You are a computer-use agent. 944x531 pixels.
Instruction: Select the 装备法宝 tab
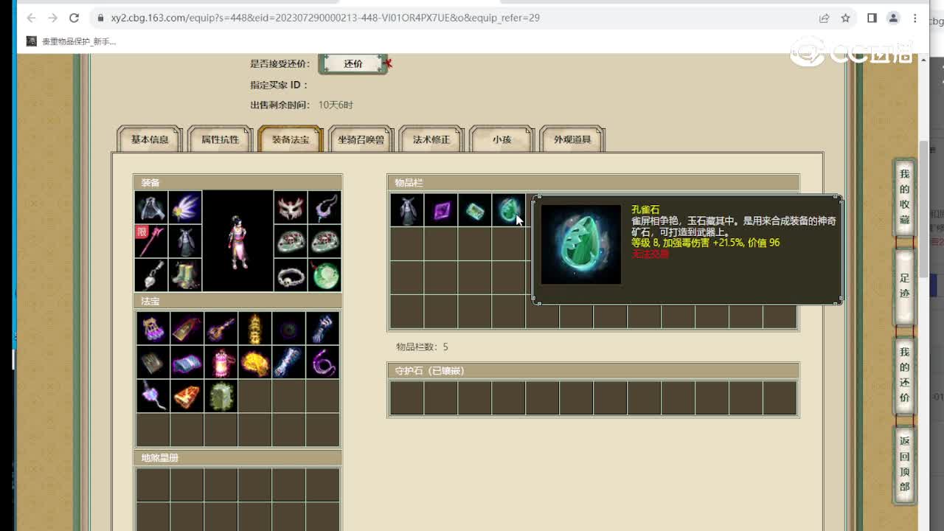pos(291,139)
